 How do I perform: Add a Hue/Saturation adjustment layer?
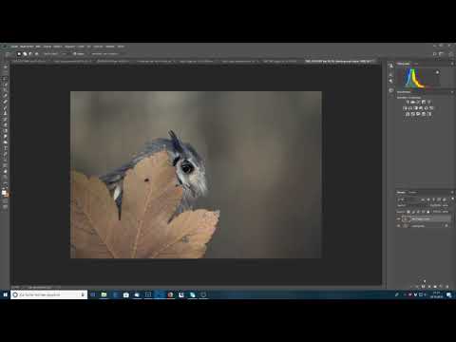point(405,108)
